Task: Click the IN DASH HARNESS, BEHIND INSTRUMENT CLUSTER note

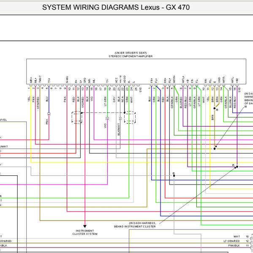Action: [135, 225]
